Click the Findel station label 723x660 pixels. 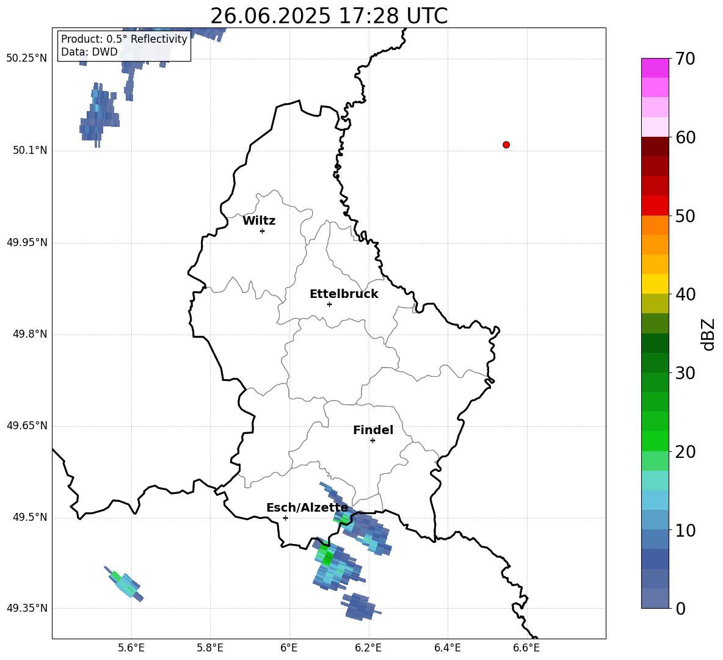click(373, 430)
